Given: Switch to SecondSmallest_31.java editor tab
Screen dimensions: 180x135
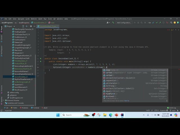Looking at the screenshot, I should click(x=48, y=26).
